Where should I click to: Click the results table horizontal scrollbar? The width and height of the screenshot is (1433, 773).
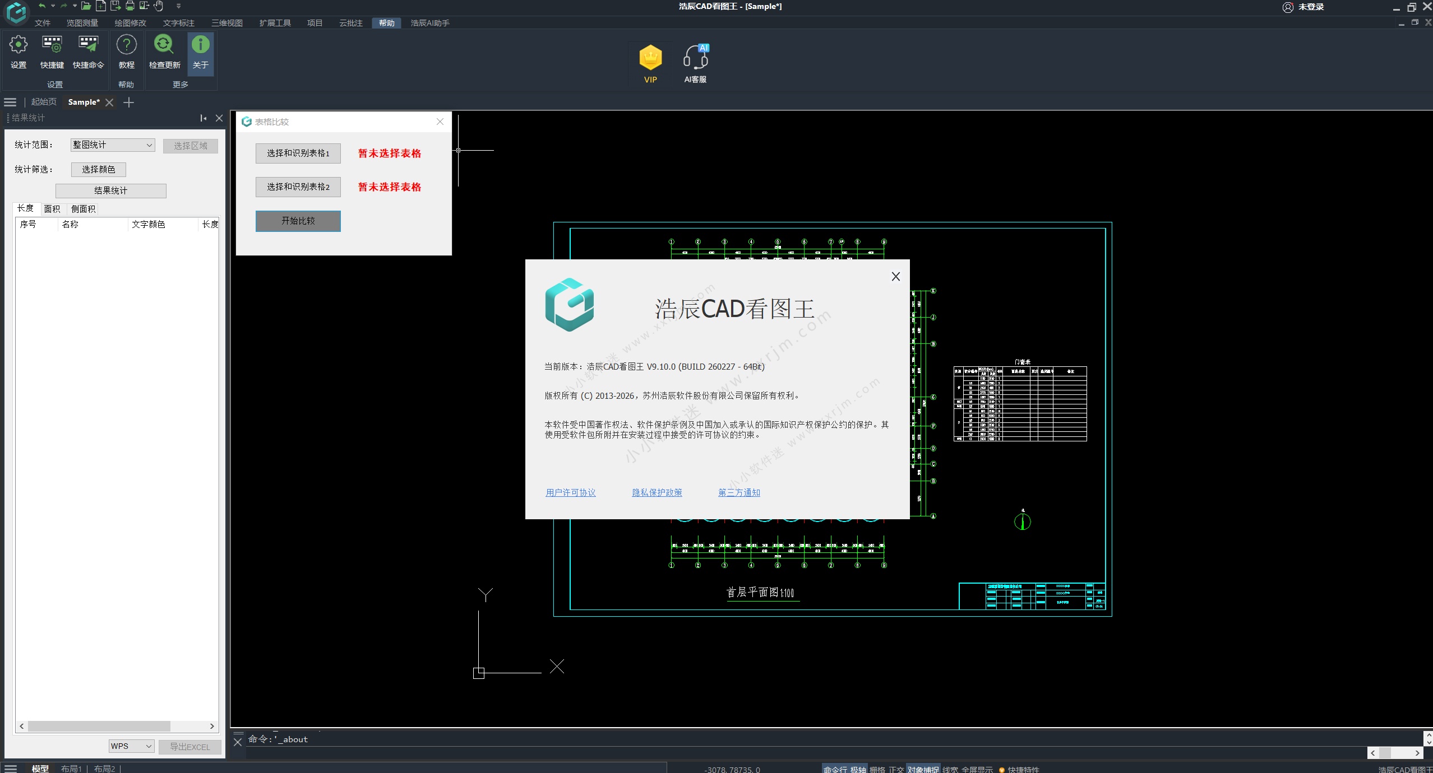click(99, 726)
